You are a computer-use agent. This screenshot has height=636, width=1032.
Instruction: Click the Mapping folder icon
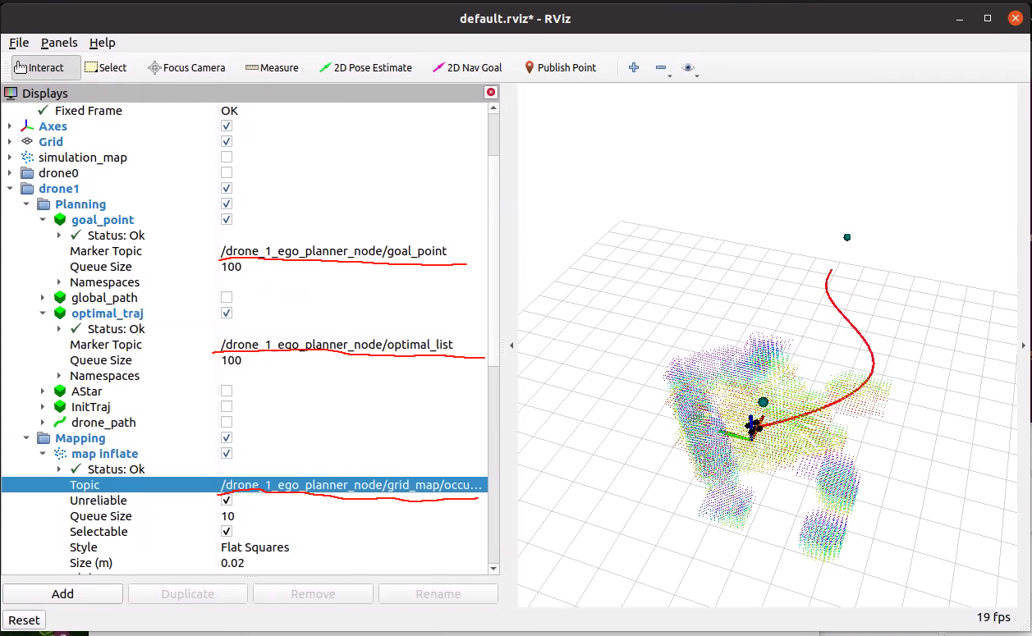click(44, 438)
